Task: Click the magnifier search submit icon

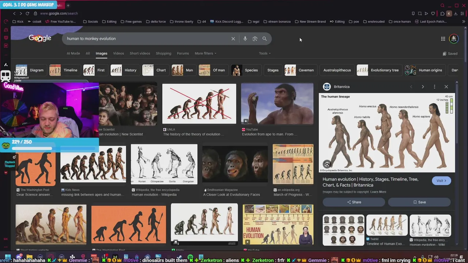Action: pos(264,39)
